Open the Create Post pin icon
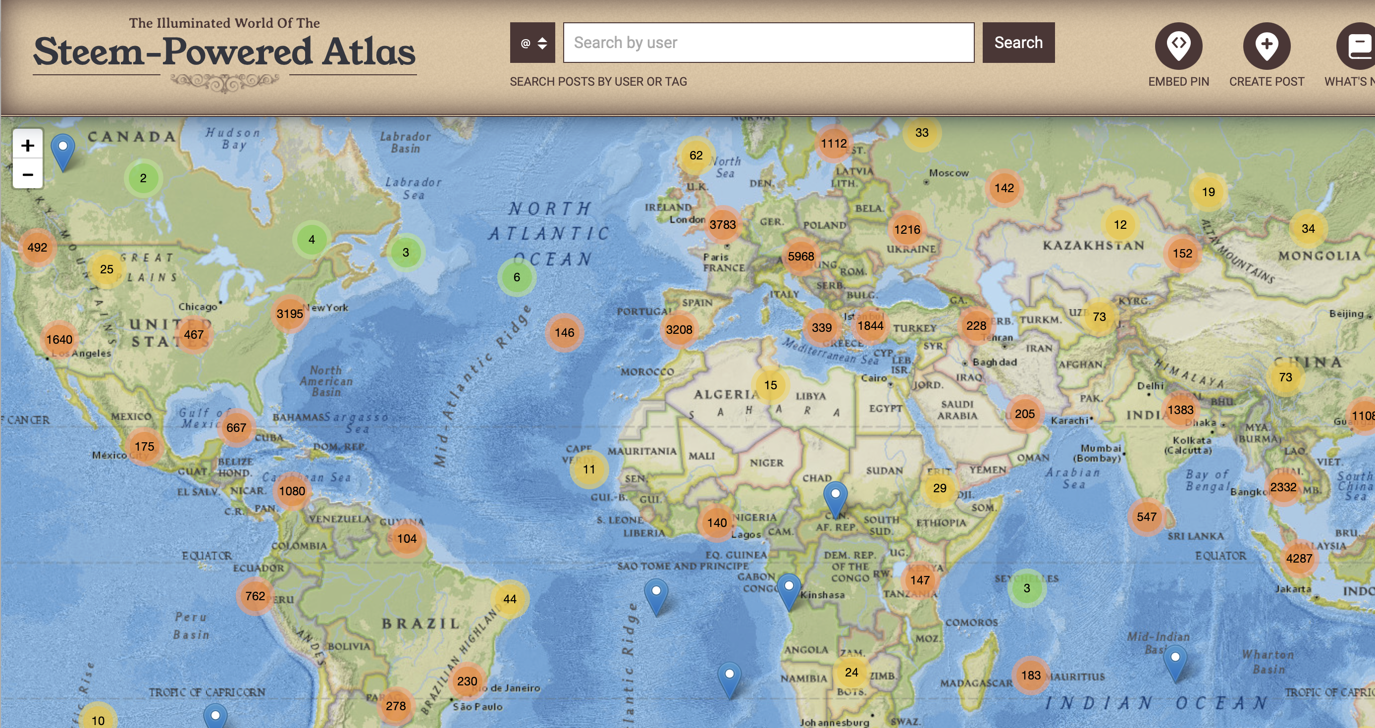The height and width of the screenshot is (728, 1375). tap(1267, 46)
